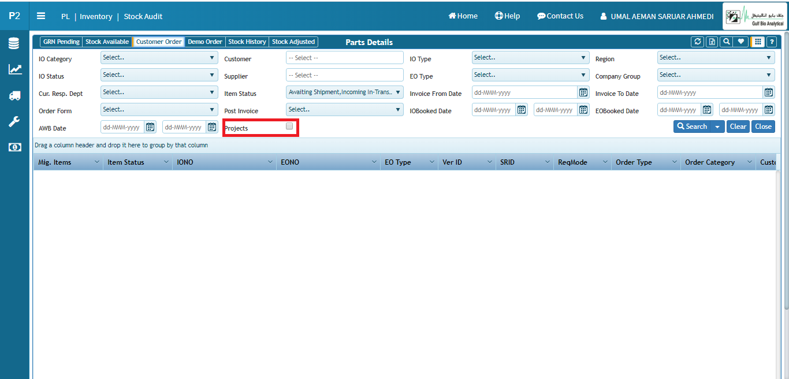Open the Order Form dropdown
The height and width of the screenshot is (379, 789).
[159, 110]
